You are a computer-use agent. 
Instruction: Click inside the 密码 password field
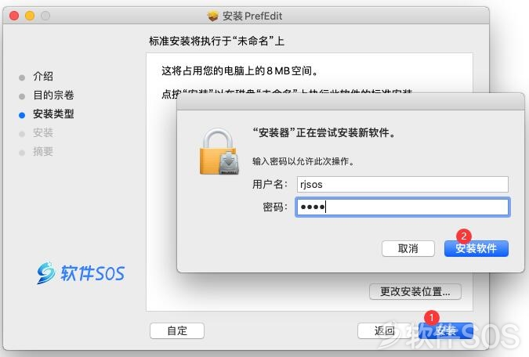point(403,207)
